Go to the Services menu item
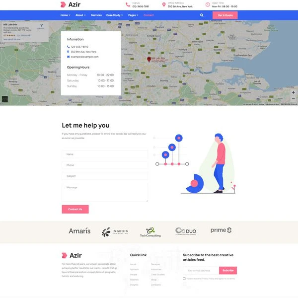This screenshot has width=298, height=298. coord(96,15)
